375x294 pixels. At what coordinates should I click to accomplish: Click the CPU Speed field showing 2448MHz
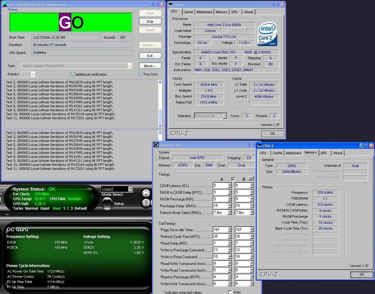[x=82, y=53]
